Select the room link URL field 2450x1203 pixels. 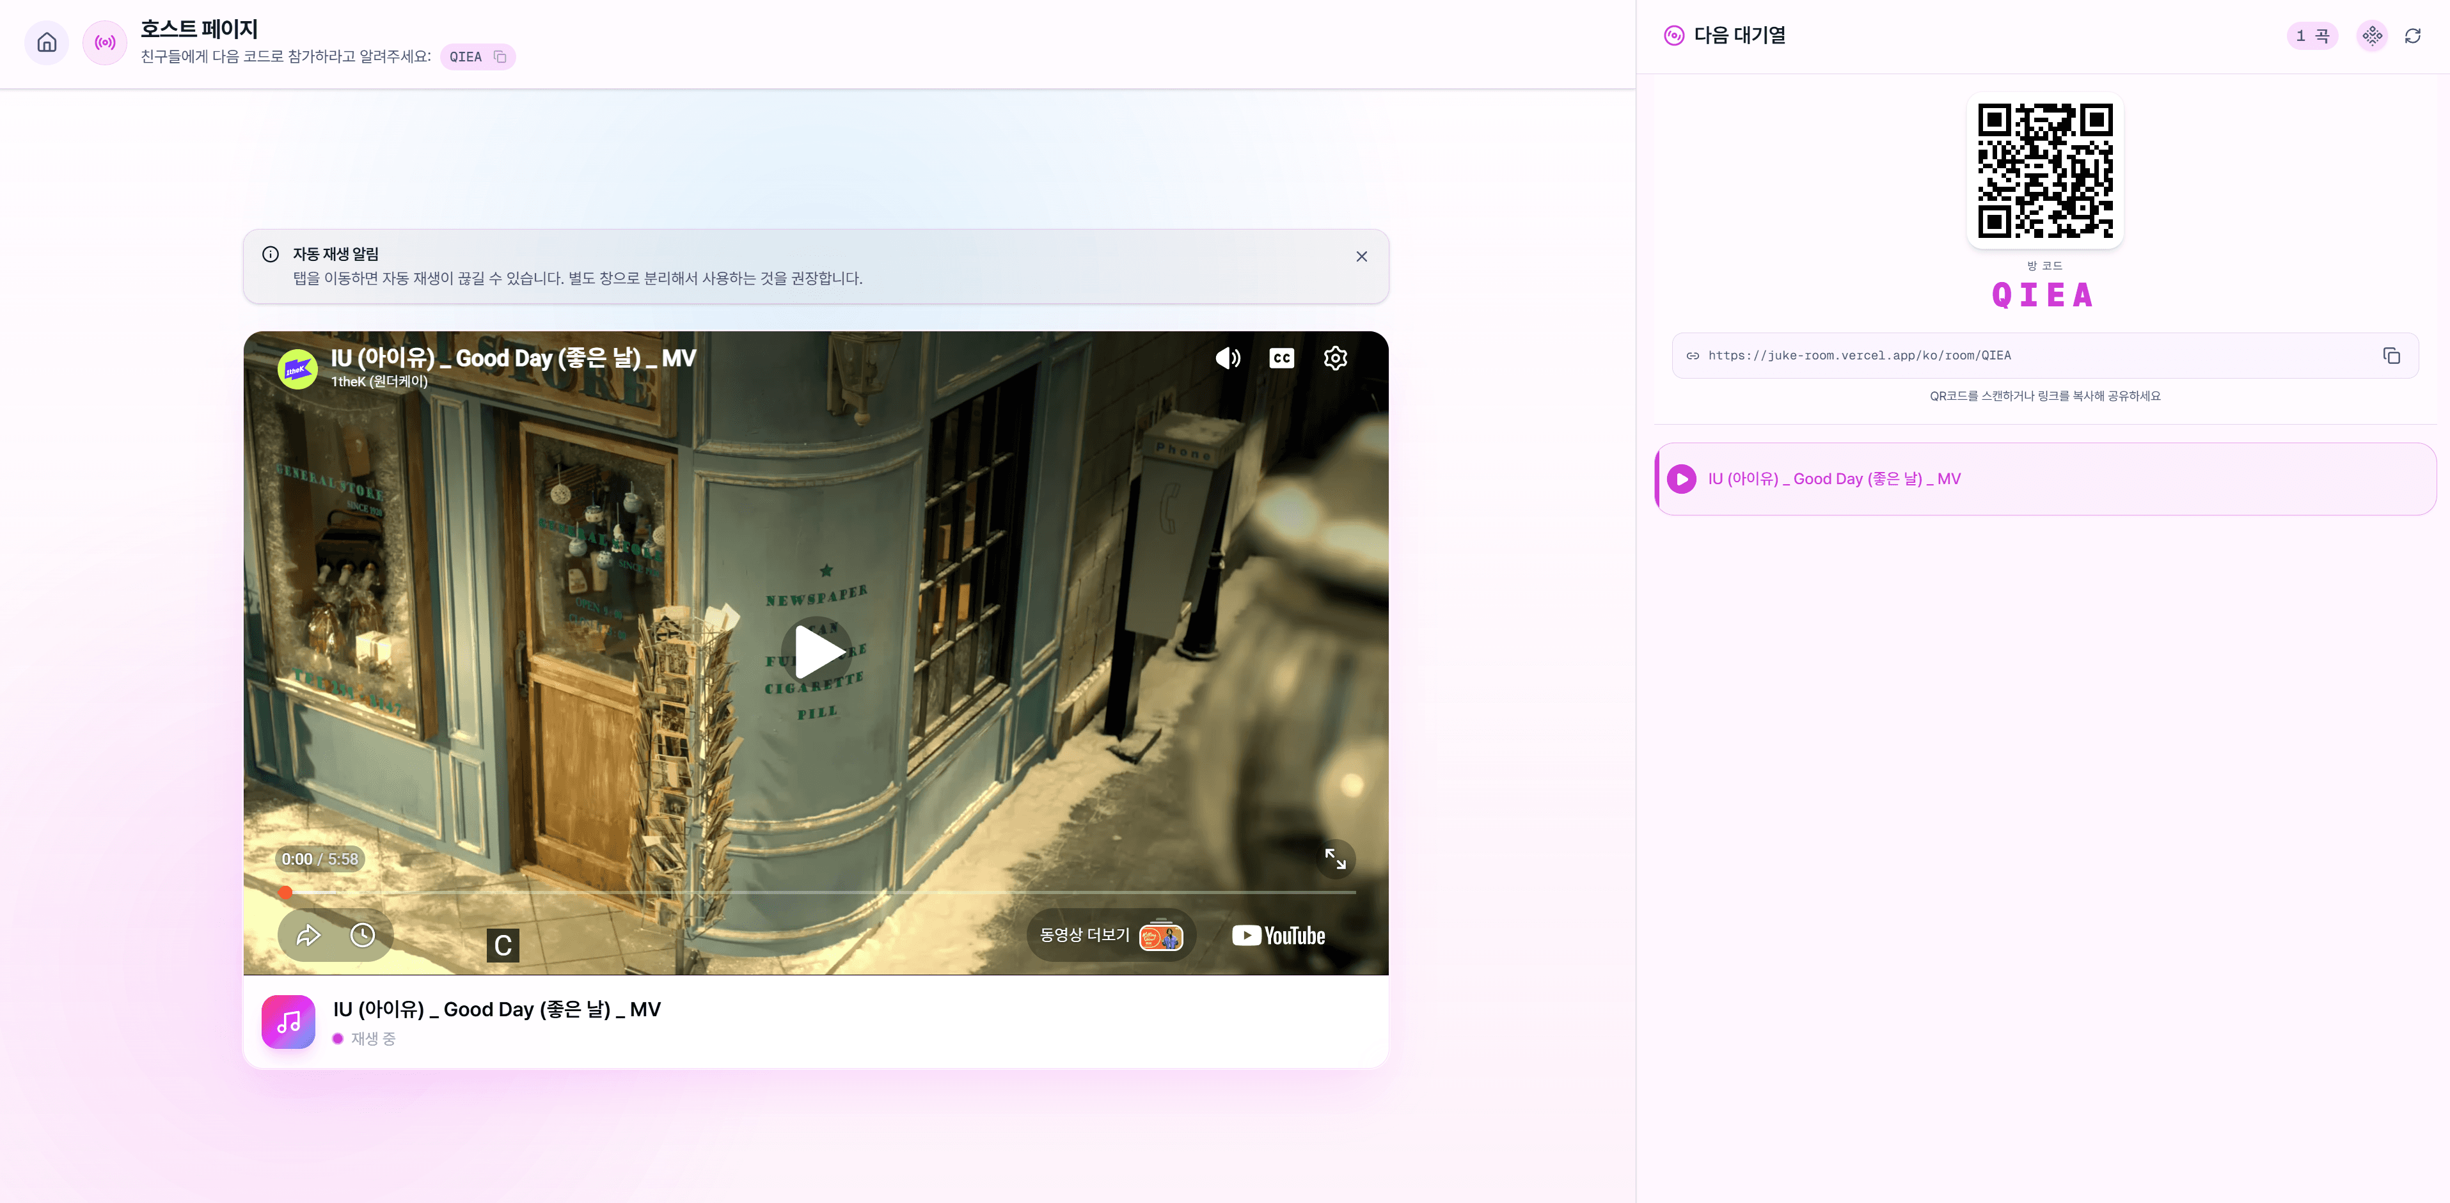[x=2045, y=356]
